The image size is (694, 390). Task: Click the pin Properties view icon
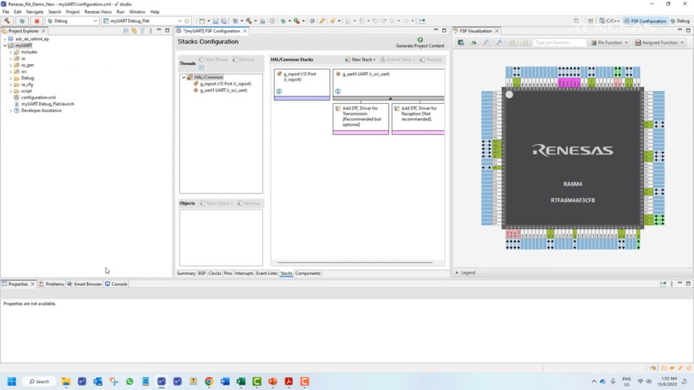[x=663, y=284]
